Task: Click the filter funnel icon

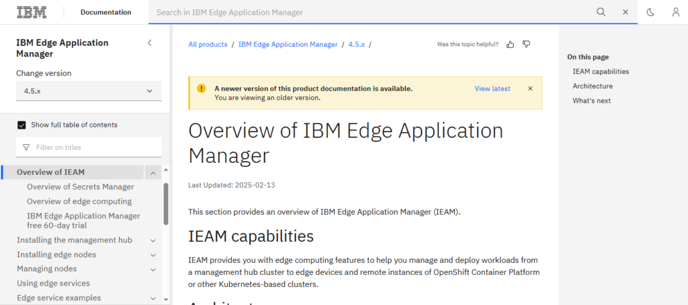Action: point(26,147)
